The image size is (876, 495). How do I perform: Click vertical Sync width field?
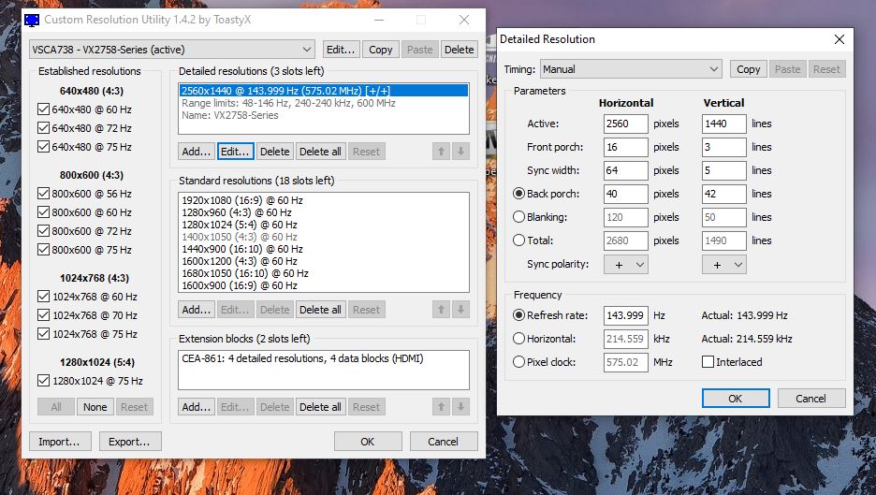(724, 170)
